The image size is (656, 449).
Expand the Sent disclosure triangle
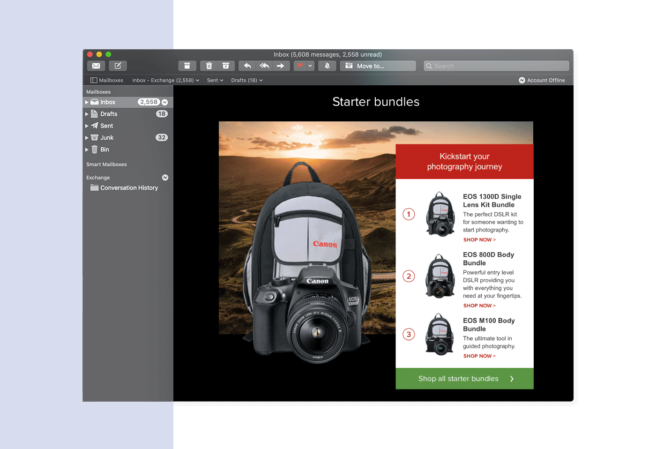87,126
